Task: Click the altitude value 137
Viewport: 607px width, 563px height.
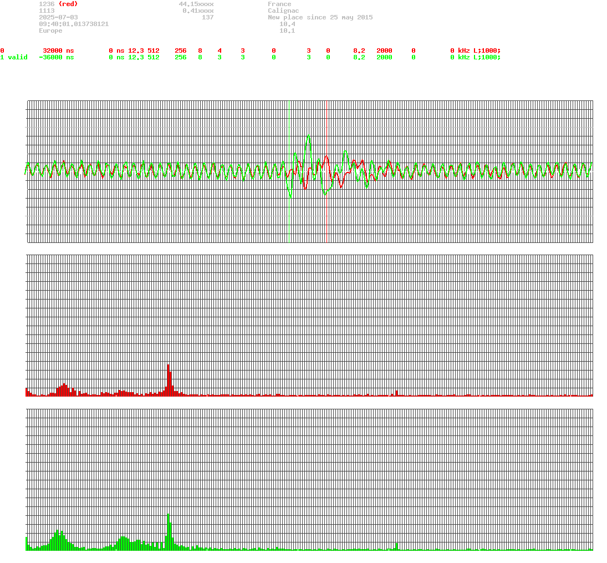Action: [x=208, y=17]
